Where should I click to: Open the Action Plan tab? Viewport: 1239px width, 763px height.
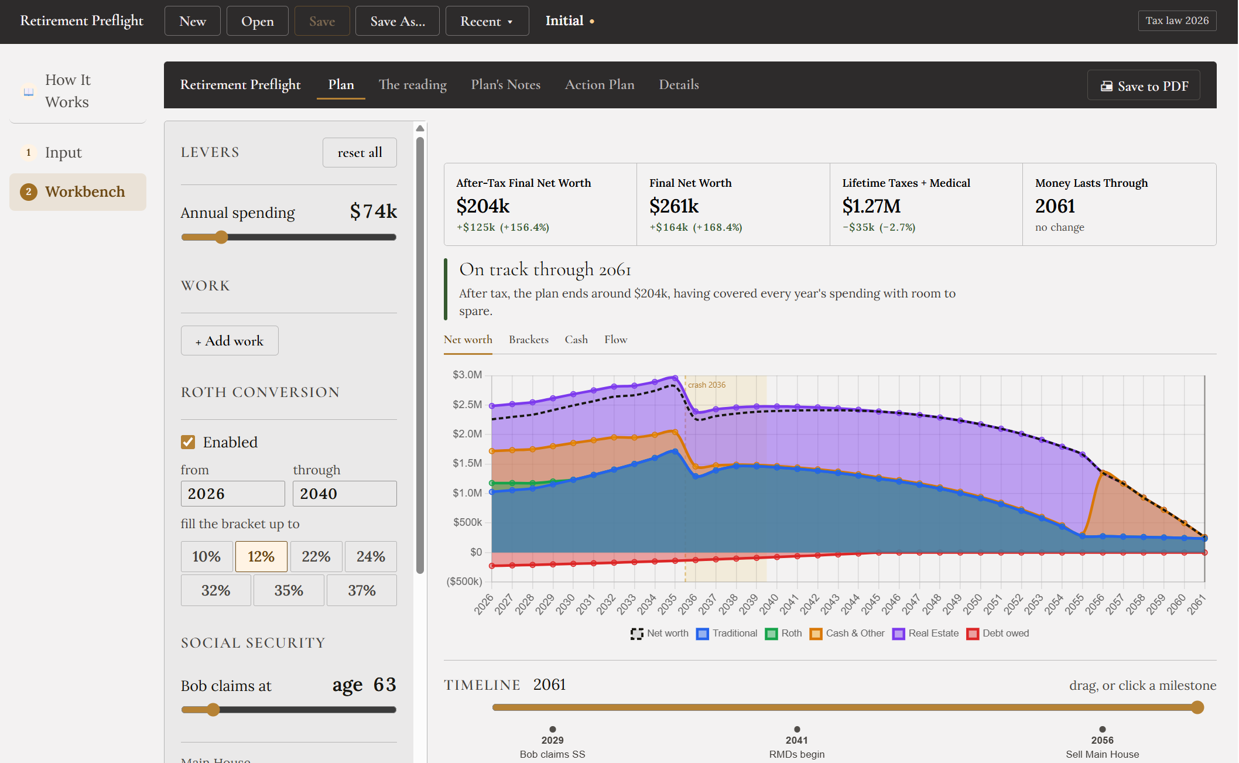(600, 85)
